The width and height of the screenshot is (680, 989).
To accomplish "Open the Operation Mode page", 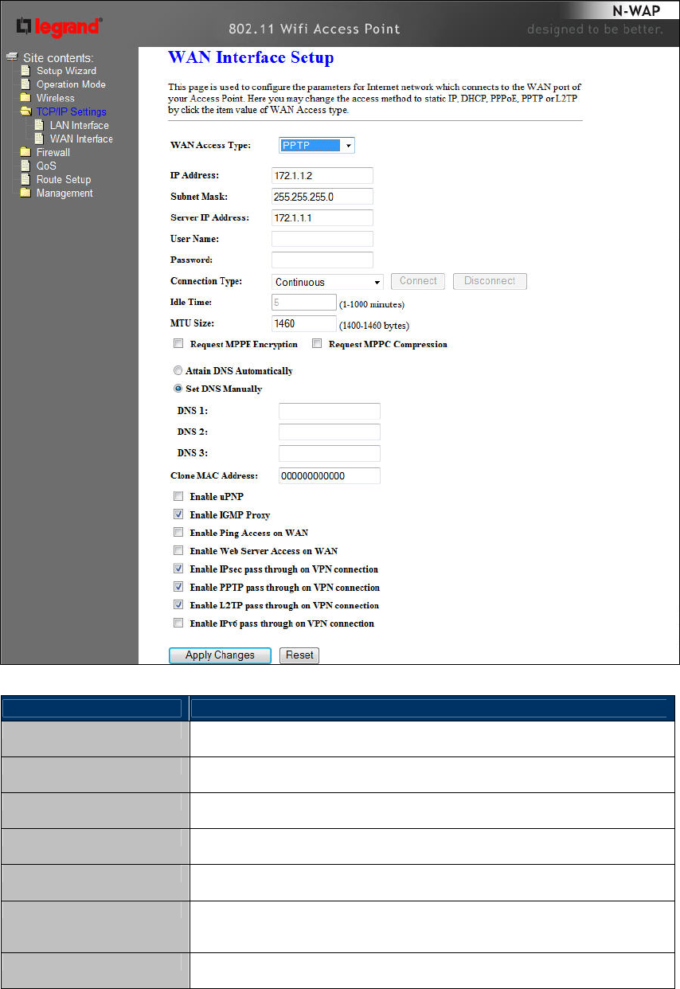I will tap(71, 84).
